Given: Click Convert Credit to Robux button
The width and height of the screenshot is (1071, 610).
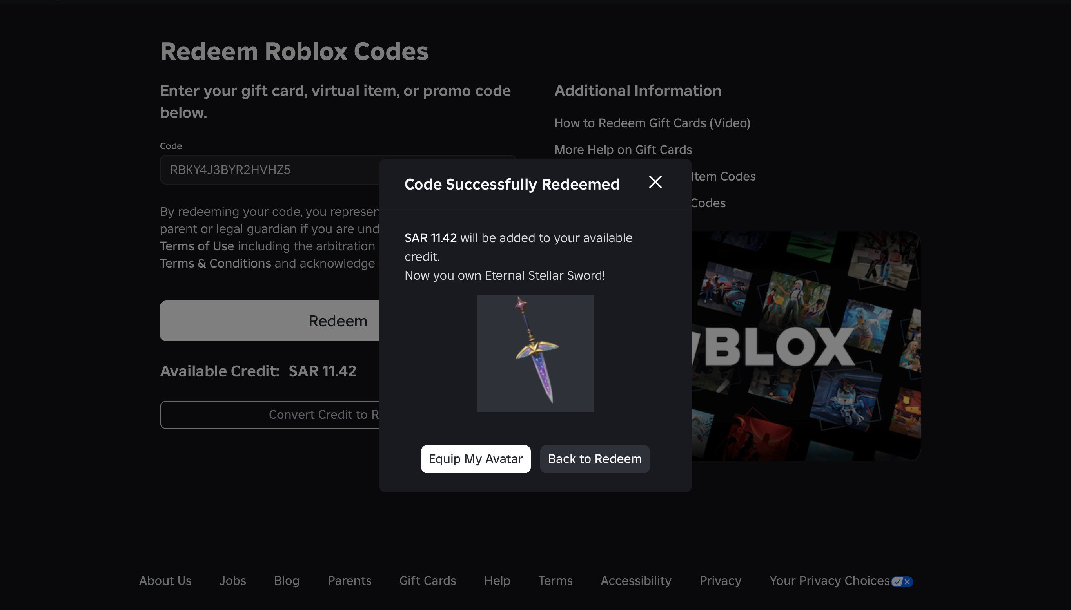Looking at the screenshot, I should pyautogui.click(x=268, y=415).
